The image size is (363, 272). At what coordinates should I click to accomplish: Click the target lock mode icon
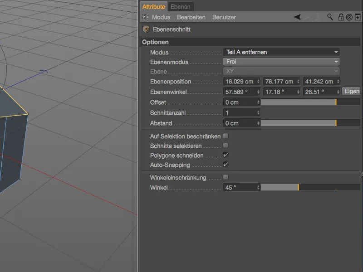(349, 17)
